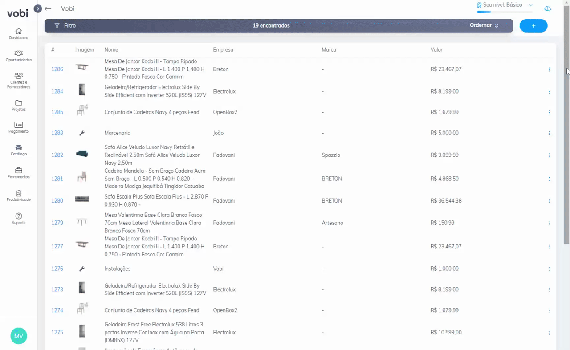The height and width of the screenshot is (350, 570).
Task: Go to Oportunidades in the sidebar
Action: [x=19, y=56]
